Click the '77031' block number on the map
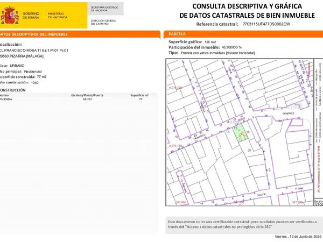This screenshot has height=242, width=323. click(x=235, y=123)
